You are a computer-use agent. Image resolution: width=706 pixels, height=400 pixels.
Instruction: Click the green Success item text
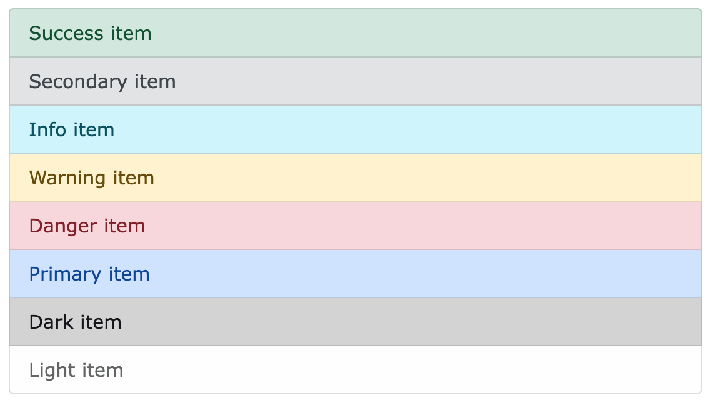coord(89,33)
